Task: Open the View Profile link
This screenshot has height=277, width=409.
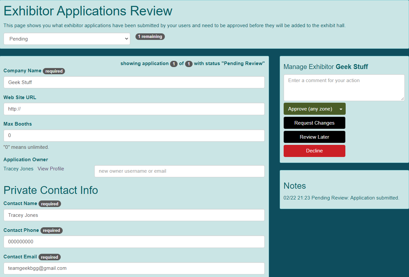Action: coord(51,169)
